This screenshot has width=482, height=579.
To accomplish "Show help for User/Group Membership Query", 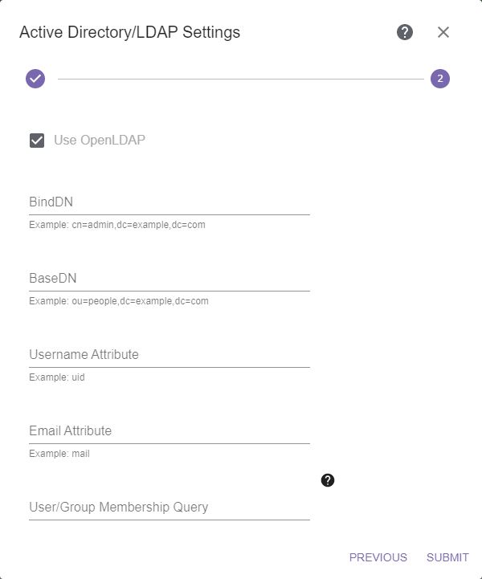I will (328, 480).
